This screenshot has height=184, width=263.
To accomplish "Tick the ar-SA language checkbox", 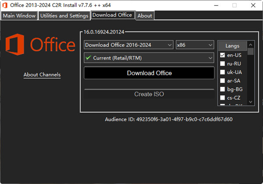I will [x=222, y=80].
